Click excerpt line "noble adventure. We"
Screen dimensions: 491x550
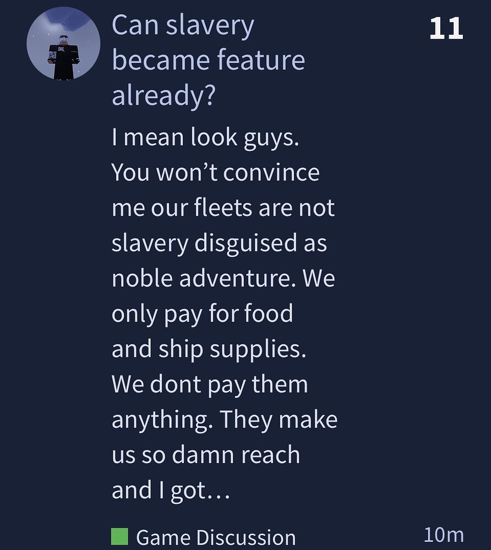[x=223, y=278]
